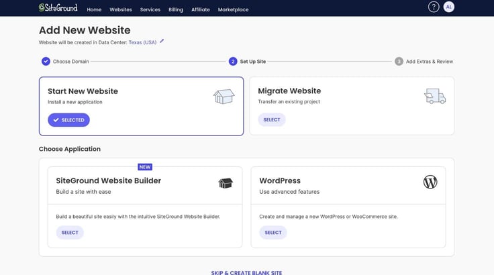494x275 pixels.
Task: Click 'Build a site with ease' text
Action: point(83,192)
